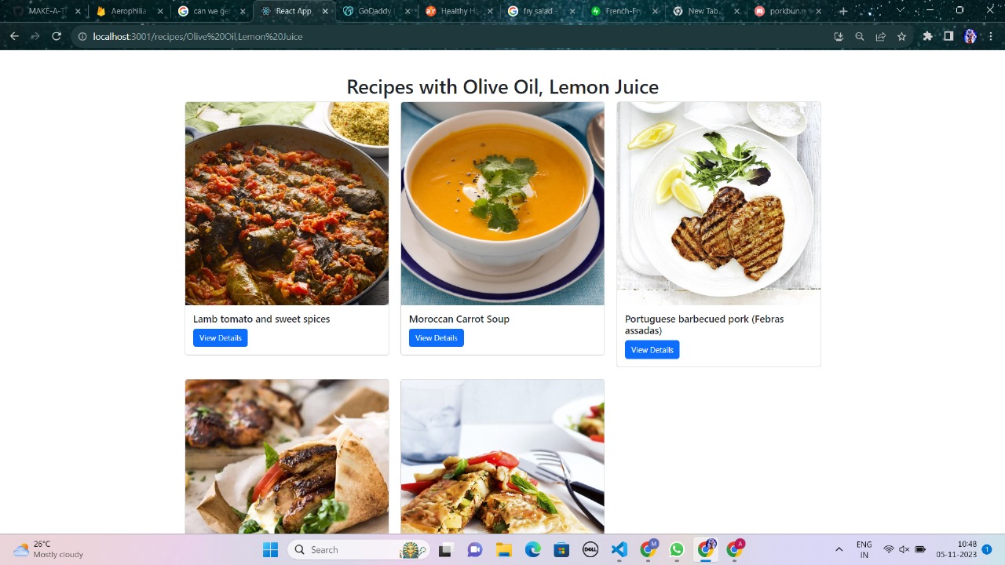1005x565 pixels.
Task: Open the site information icon in address bar
Action: click(82, 37)
